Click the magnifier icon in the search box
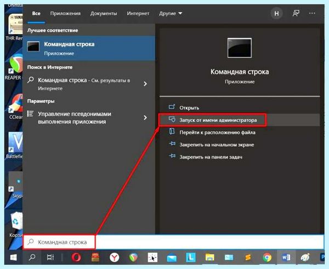329x269 pixels. (31, 242)
